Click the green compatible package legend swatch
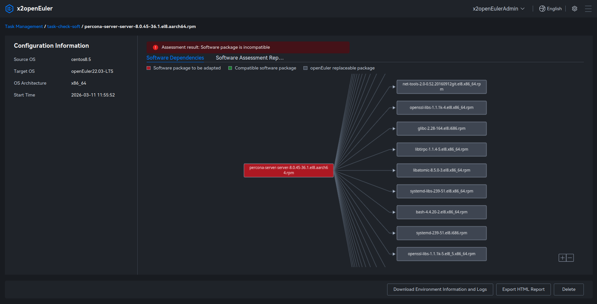 230,68
